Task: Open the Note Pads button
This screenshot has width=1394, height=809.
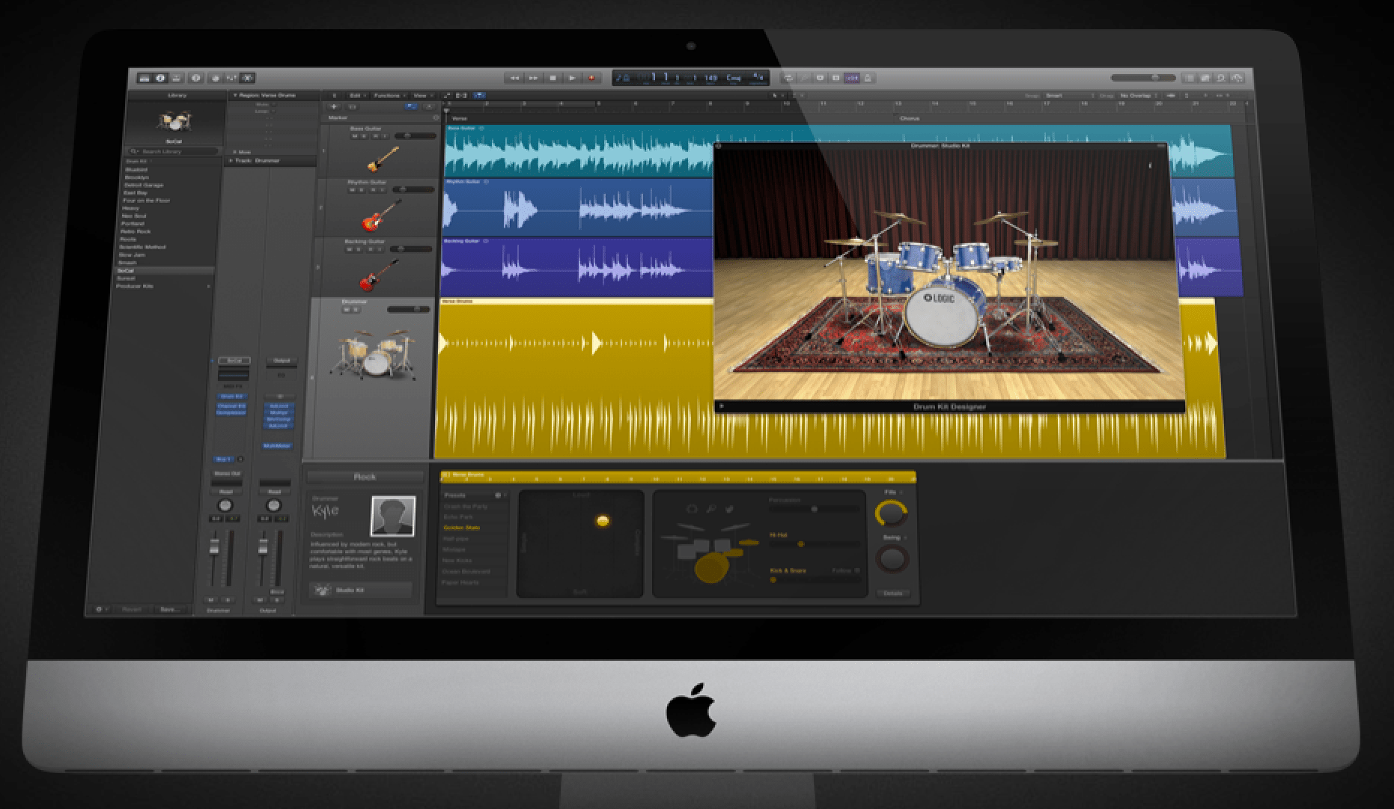Action: pos(1205,78)
